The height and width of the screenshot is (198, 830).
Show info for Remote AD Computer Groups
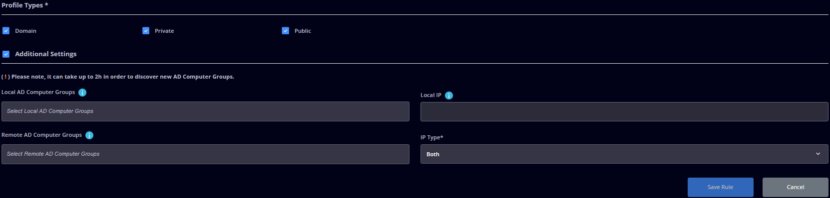click(89, 135)
